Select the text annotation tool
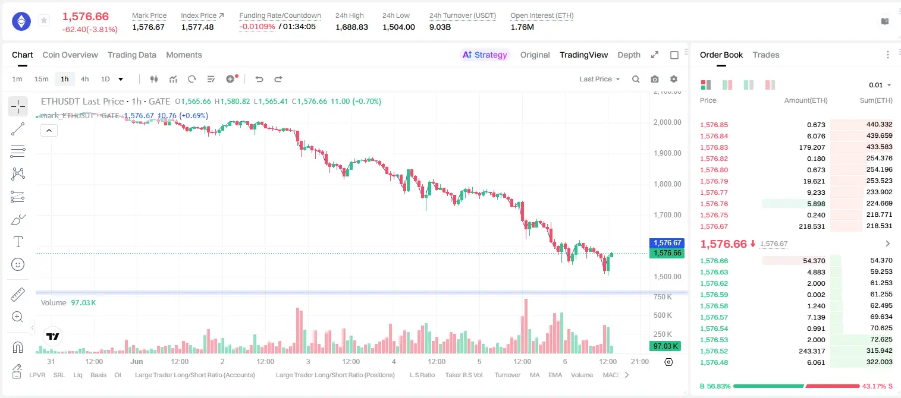The image size is (901, 398). pos(18,242)
